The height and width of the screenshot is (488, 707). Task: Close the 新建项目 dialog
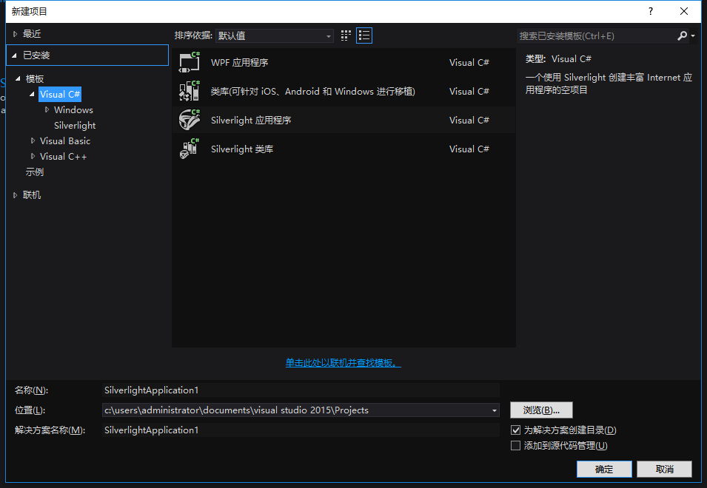point(683,11)
